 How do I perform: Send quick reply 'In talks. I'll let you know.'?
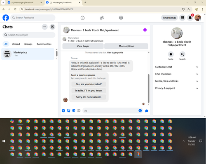tap(89, 91)
